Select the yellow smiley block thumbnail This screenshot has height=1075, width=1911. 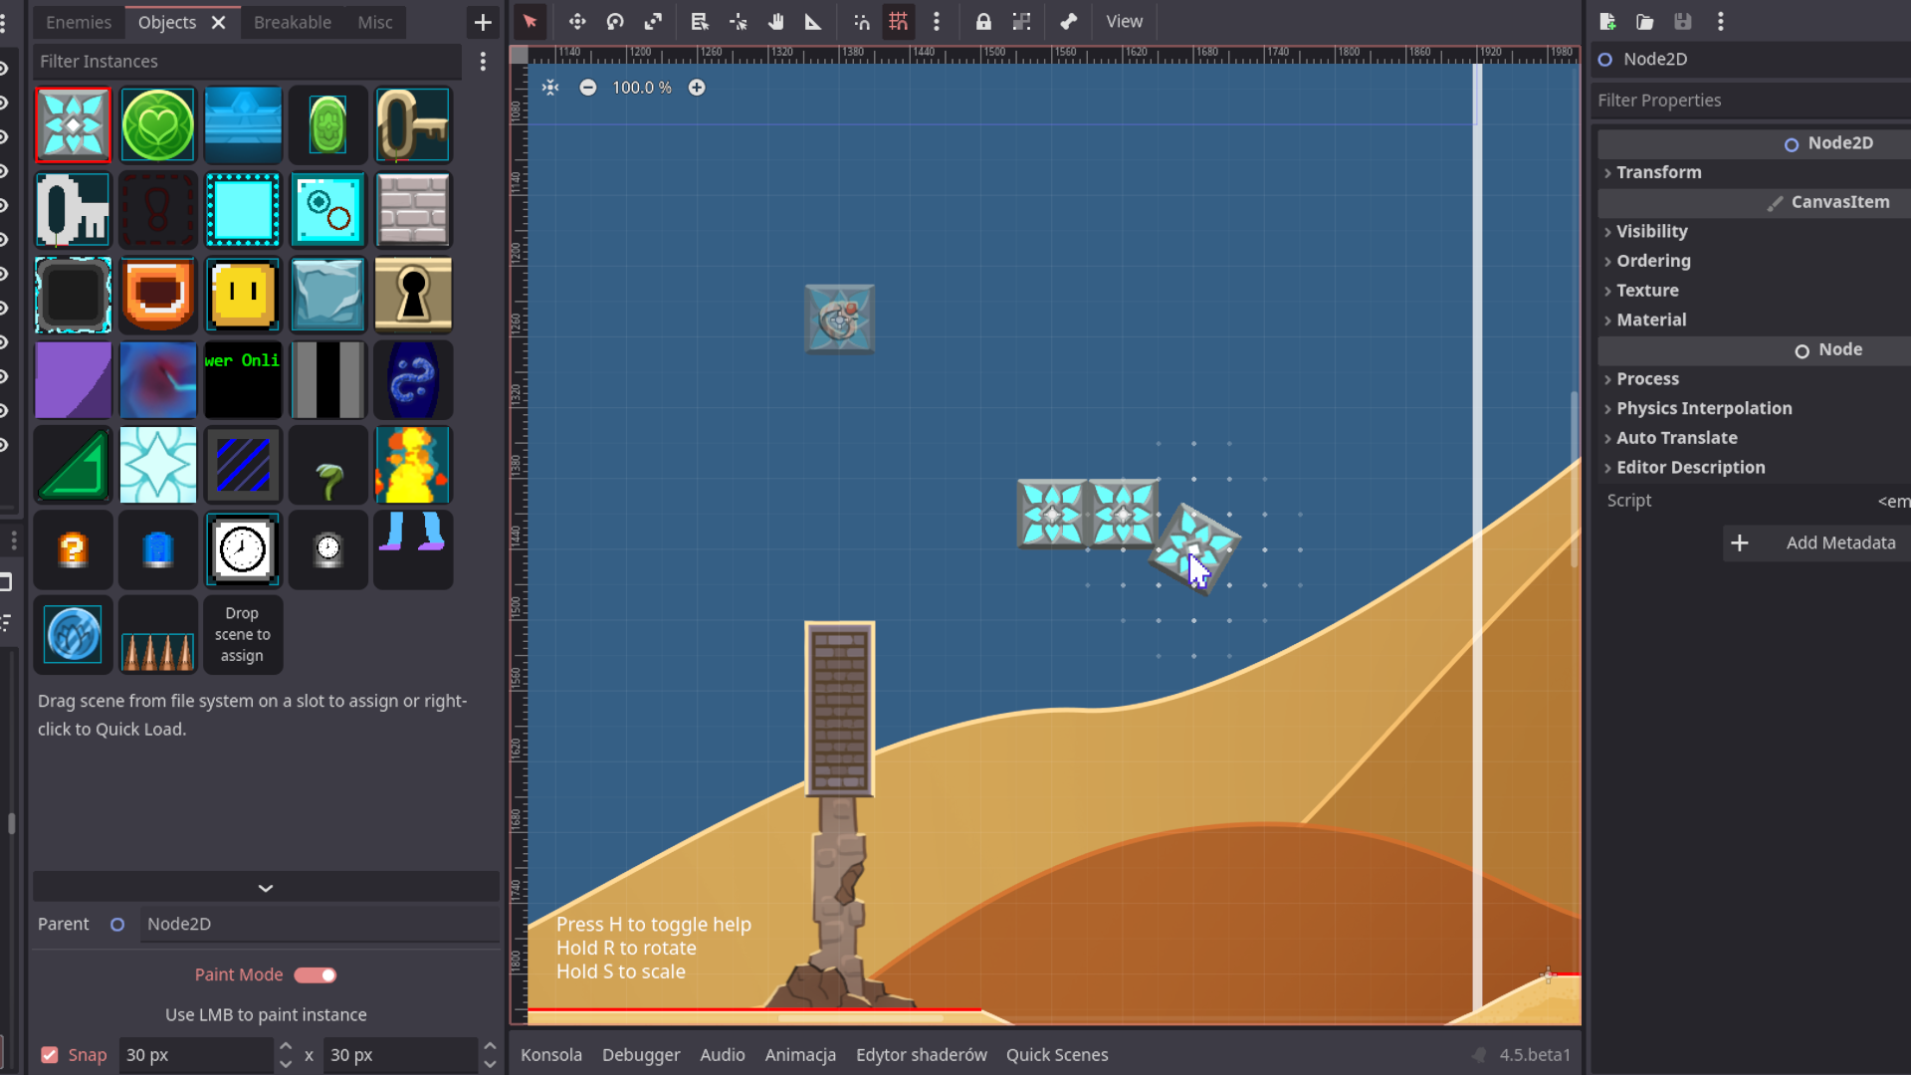pos(243,296)
